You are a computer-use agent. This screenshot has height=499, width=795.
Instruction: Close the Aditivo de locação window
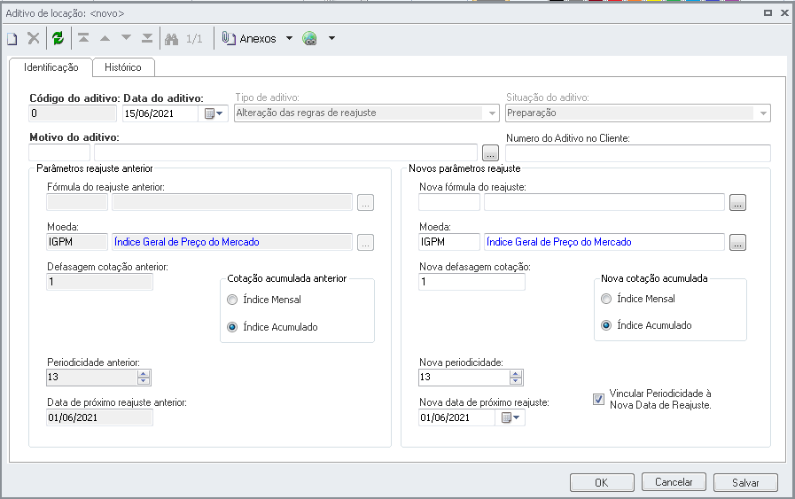(x=784, y=13)
